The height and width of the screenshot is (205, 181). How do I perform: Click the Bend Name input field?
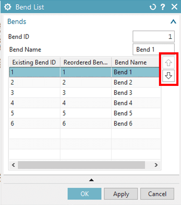pos(153,49)
